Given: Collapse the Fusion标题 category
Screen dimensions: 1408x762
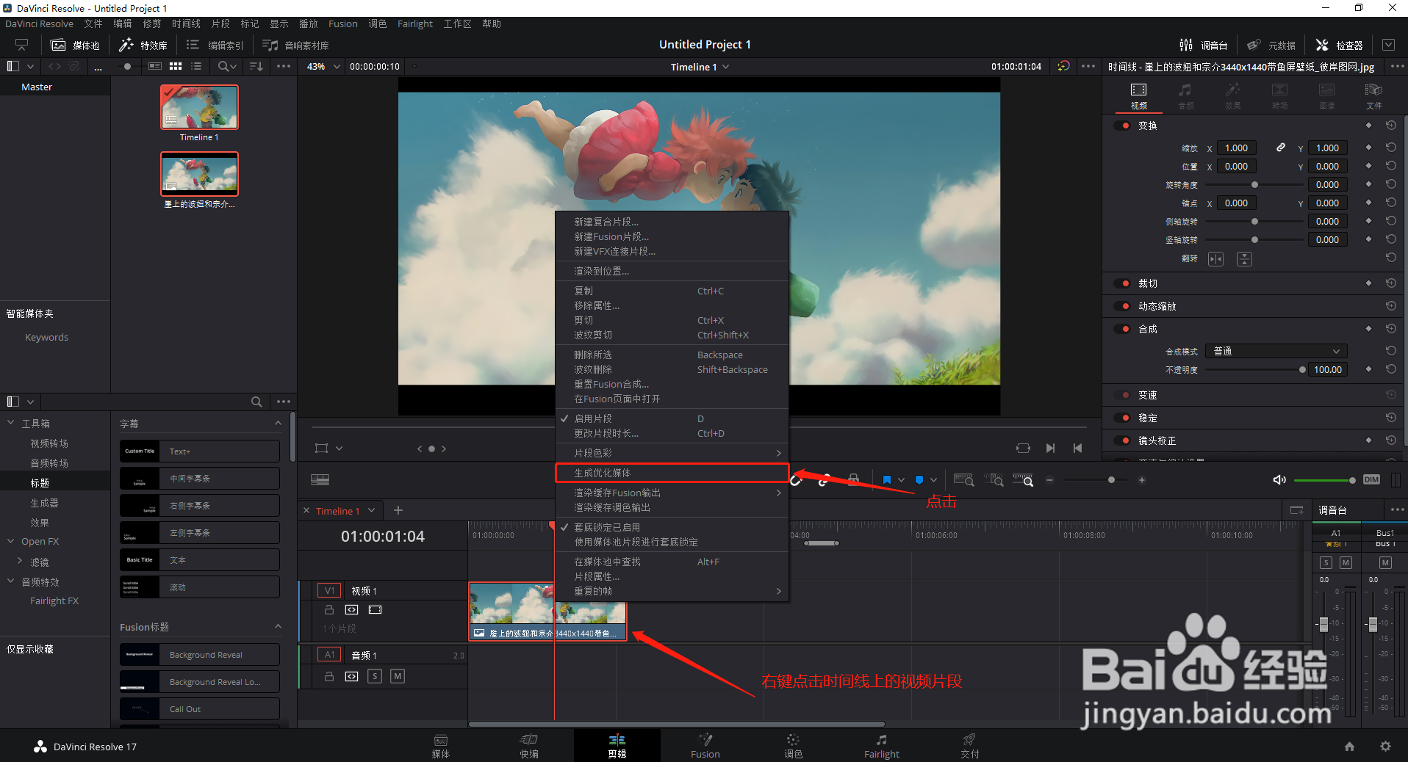Looking at the screenshot, I should coord(278,626).
